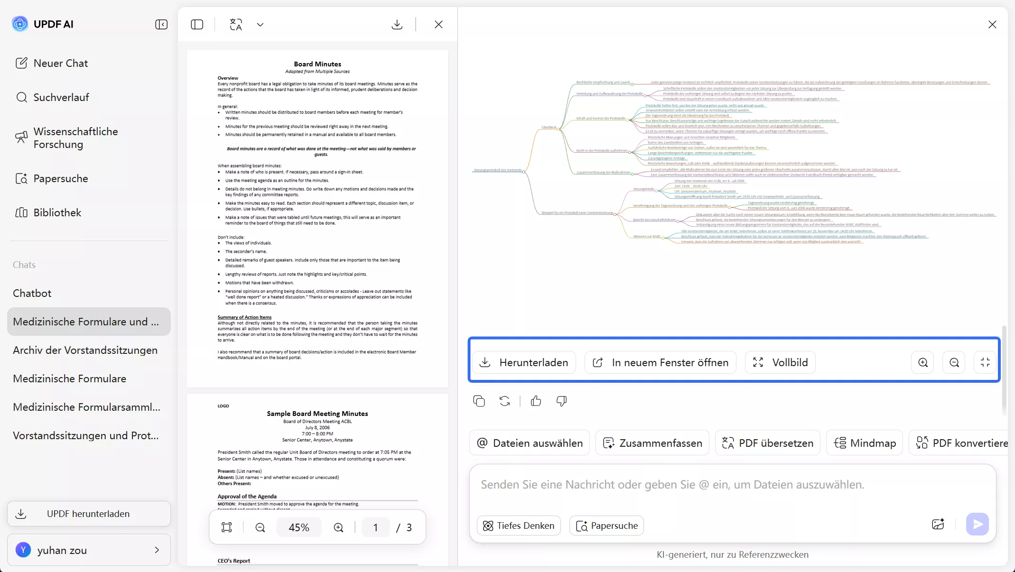This screenshot has width=1015, height=572.
Task: Download the document from the viewer toolbar
Action: click(397, 24)
